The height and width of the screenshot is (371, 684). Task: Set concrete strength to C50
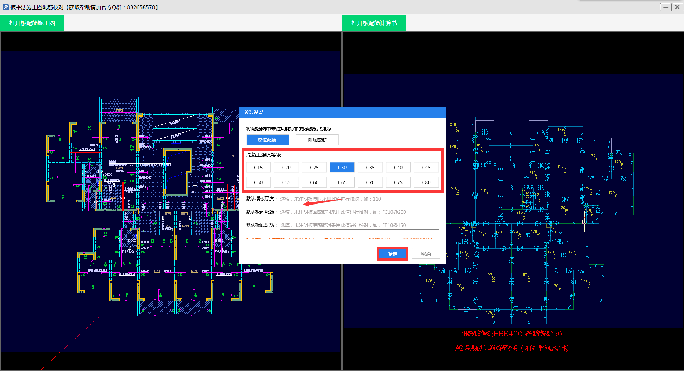point(258,182)
